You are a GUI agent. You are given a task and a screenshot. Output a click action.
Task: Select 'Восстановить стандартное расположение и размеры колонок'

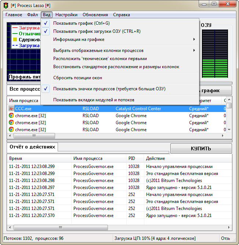pos(120,67)
